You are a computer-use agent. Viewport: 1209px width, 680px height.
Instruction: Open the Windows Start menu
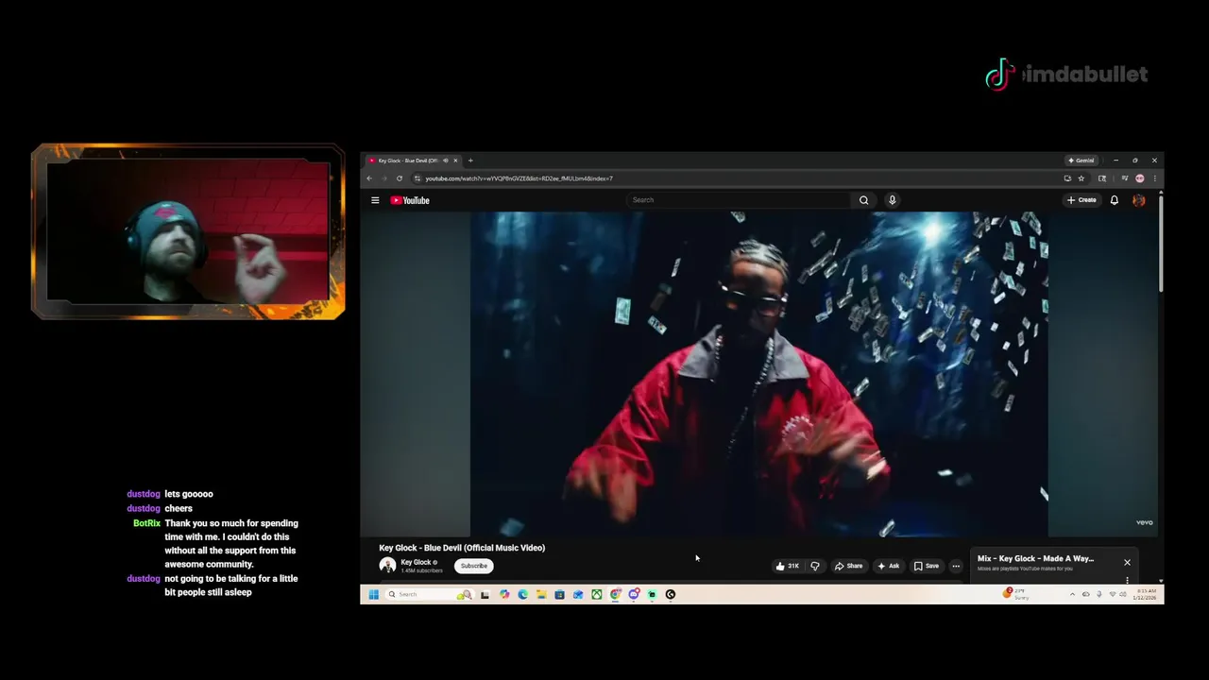373,594
